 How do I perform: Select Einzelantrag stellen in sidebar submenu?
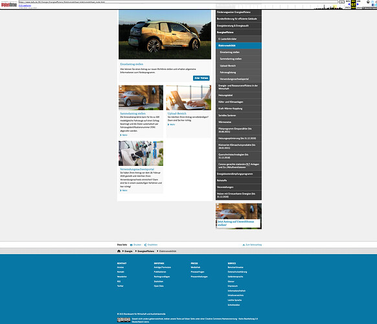click(238, 52)
